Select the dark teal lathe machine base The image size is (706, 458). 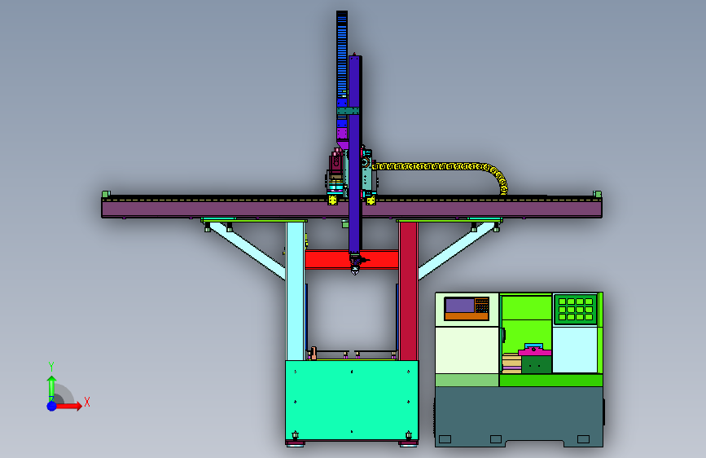519,416
